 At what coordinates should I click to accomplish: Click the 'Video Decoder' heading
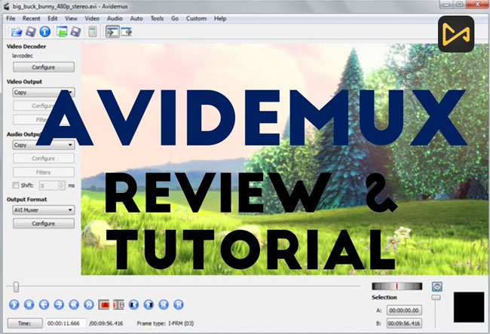coord(26,47)
